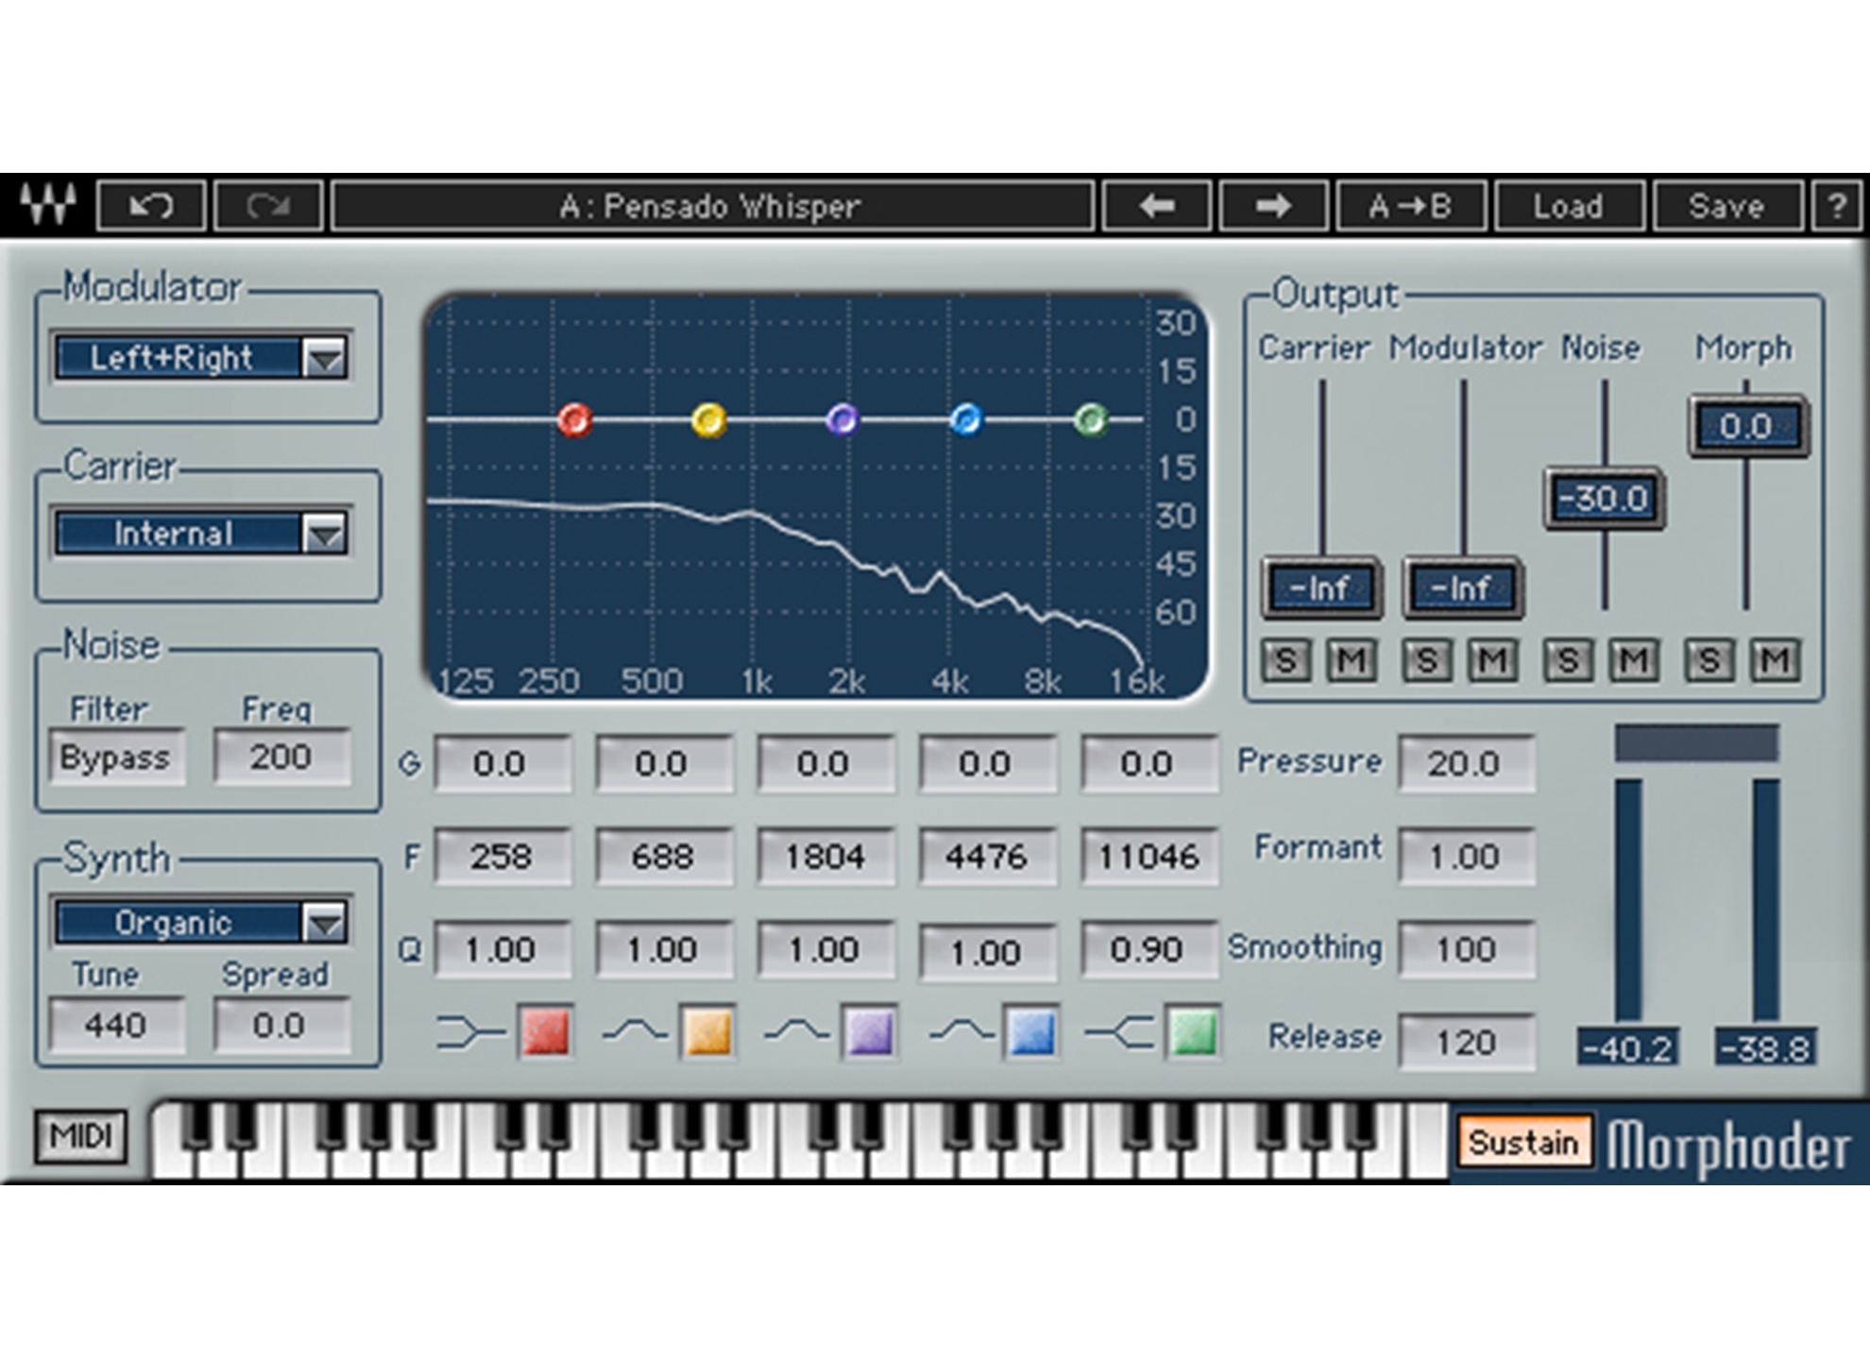This screenshot has width=1870, height=1360.
Task: Click the Load preset menu button
Action: click(x=1568, y=205)
